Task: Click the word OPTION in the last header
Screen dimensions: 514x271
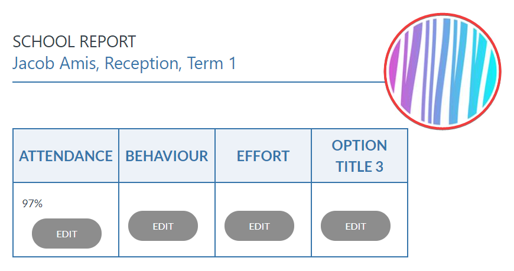Action: click(360, 145)
